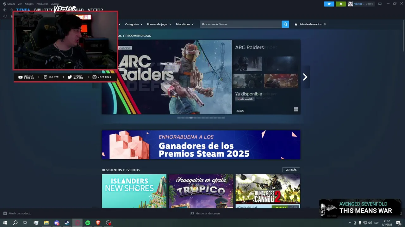This screenshot has height=227, width=405.
Task: Open Spotify from the taskbar
Action: [x=88, y=223]
